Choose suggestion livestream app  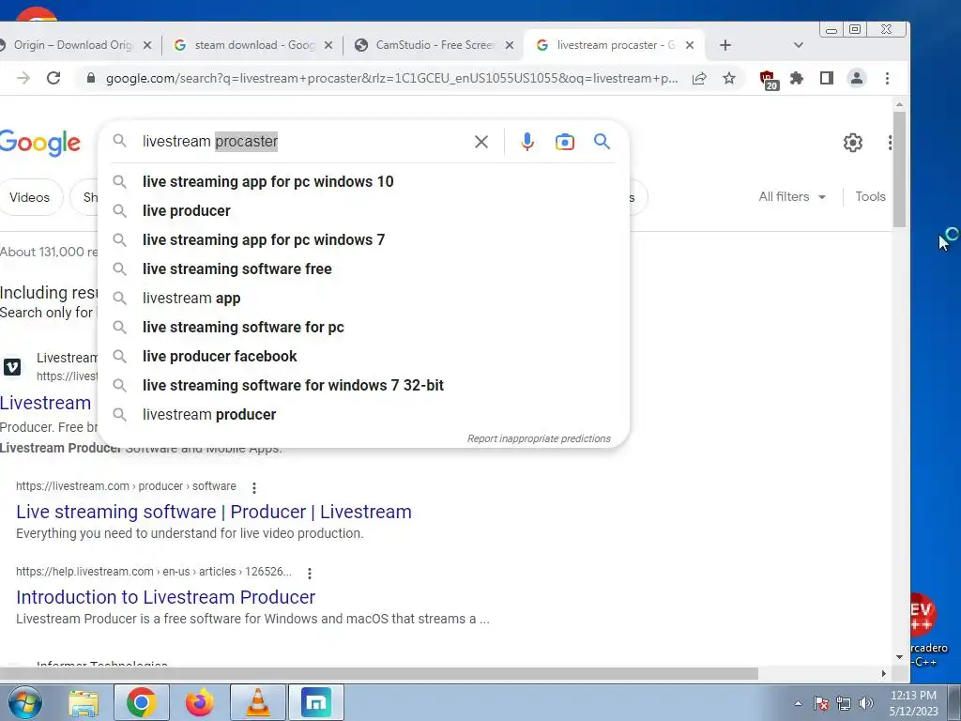364,299
